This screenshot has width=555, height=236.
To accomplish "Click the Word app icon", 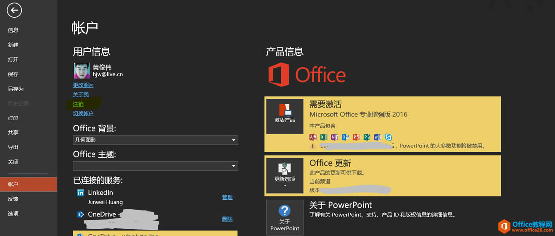I will click(377, 137).
